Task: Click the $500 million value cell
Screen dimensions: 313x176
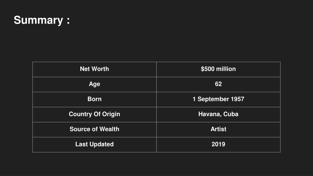Action: [218, 69]
